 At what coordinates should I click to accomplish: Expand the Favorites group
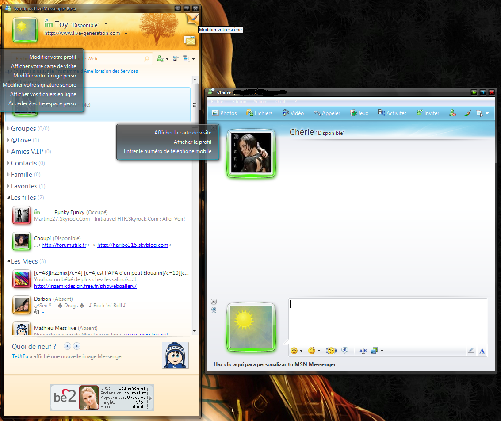click(8, 186)
